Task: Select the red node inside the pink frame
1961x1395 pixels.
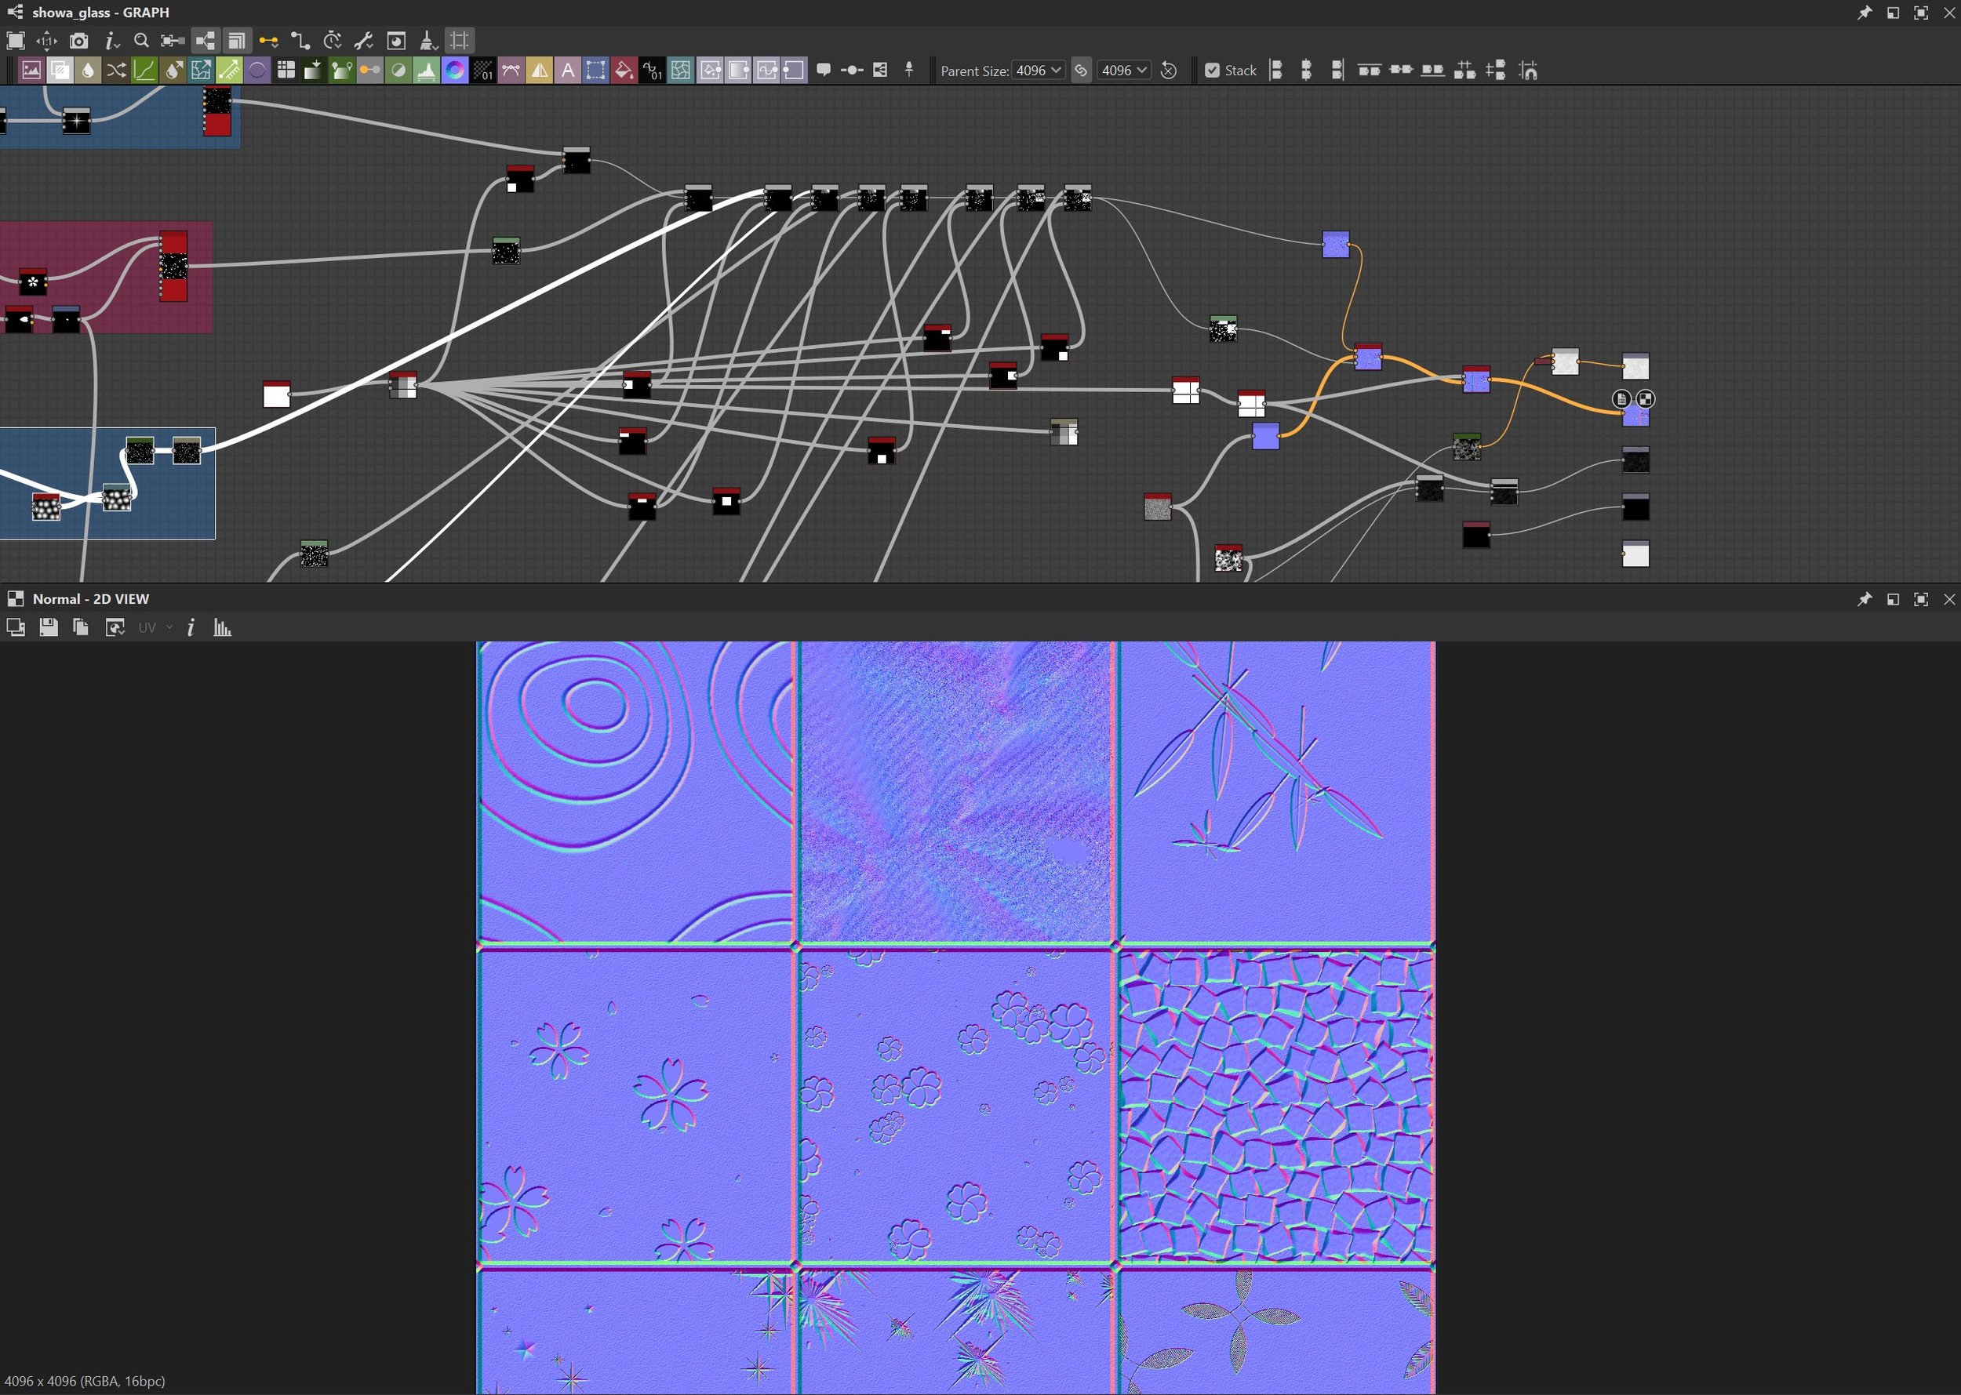Action: click(173, 265)
